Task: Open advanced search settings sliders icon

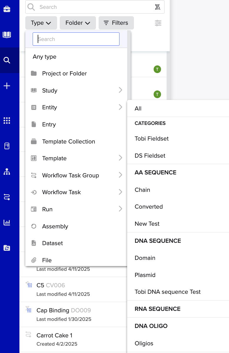Action: [x=158, y=23]
